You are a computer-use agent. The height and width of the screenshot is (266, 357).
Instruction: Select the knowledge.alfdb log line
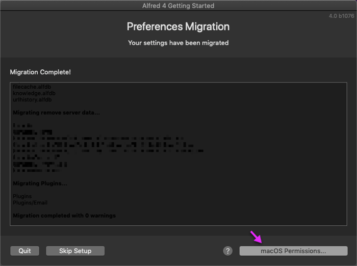[x=34, y=93]
